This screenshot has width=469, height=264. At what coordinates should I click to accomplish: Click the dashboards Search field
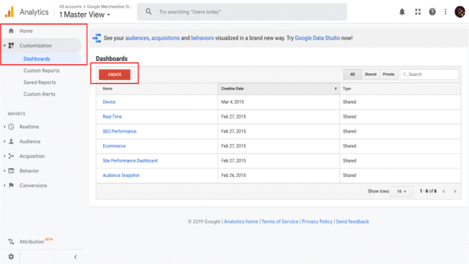(x=431, y=75)
